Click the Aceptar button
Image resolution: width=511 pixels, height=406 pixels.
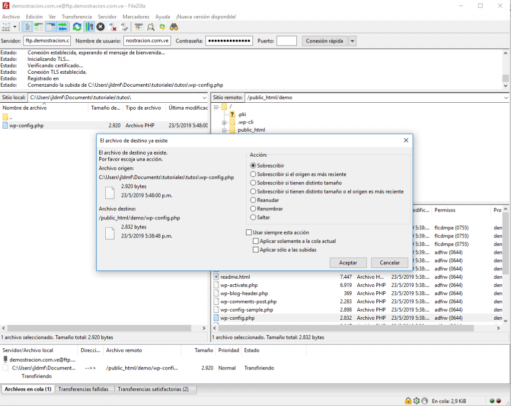(348, 262)
